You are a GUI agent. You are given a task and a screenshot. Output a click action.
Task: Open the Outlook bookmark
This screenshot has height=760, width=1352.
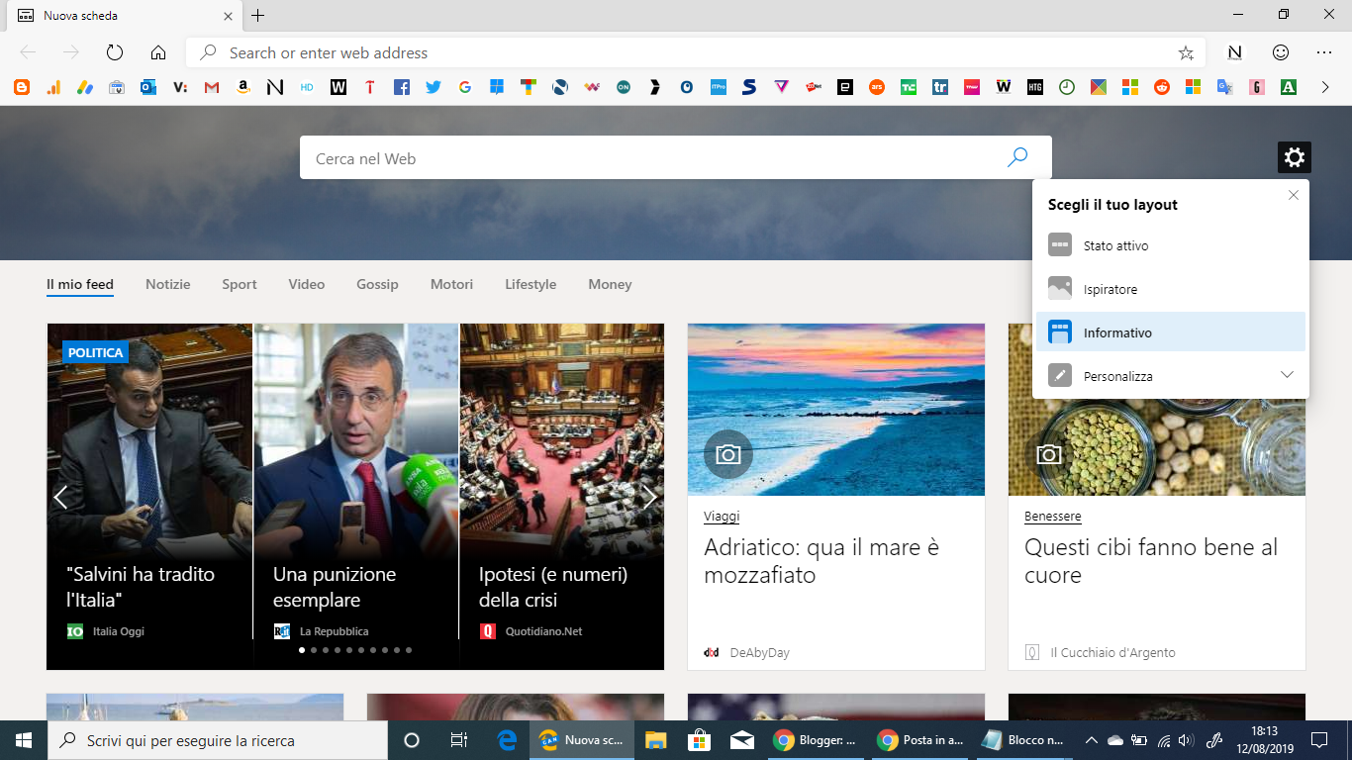tap(147, 87)
